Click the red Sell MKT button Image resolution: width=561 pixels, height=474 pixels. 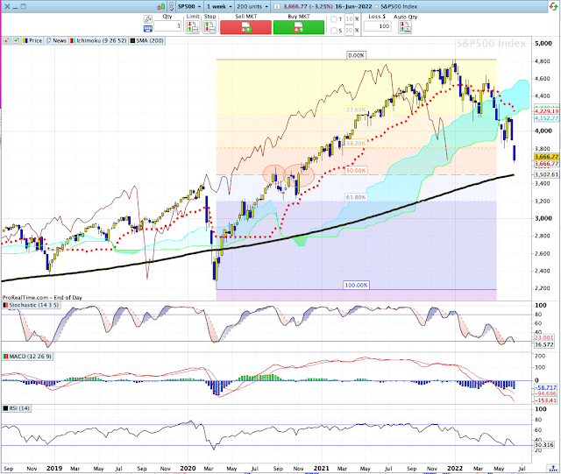point(245,27)
